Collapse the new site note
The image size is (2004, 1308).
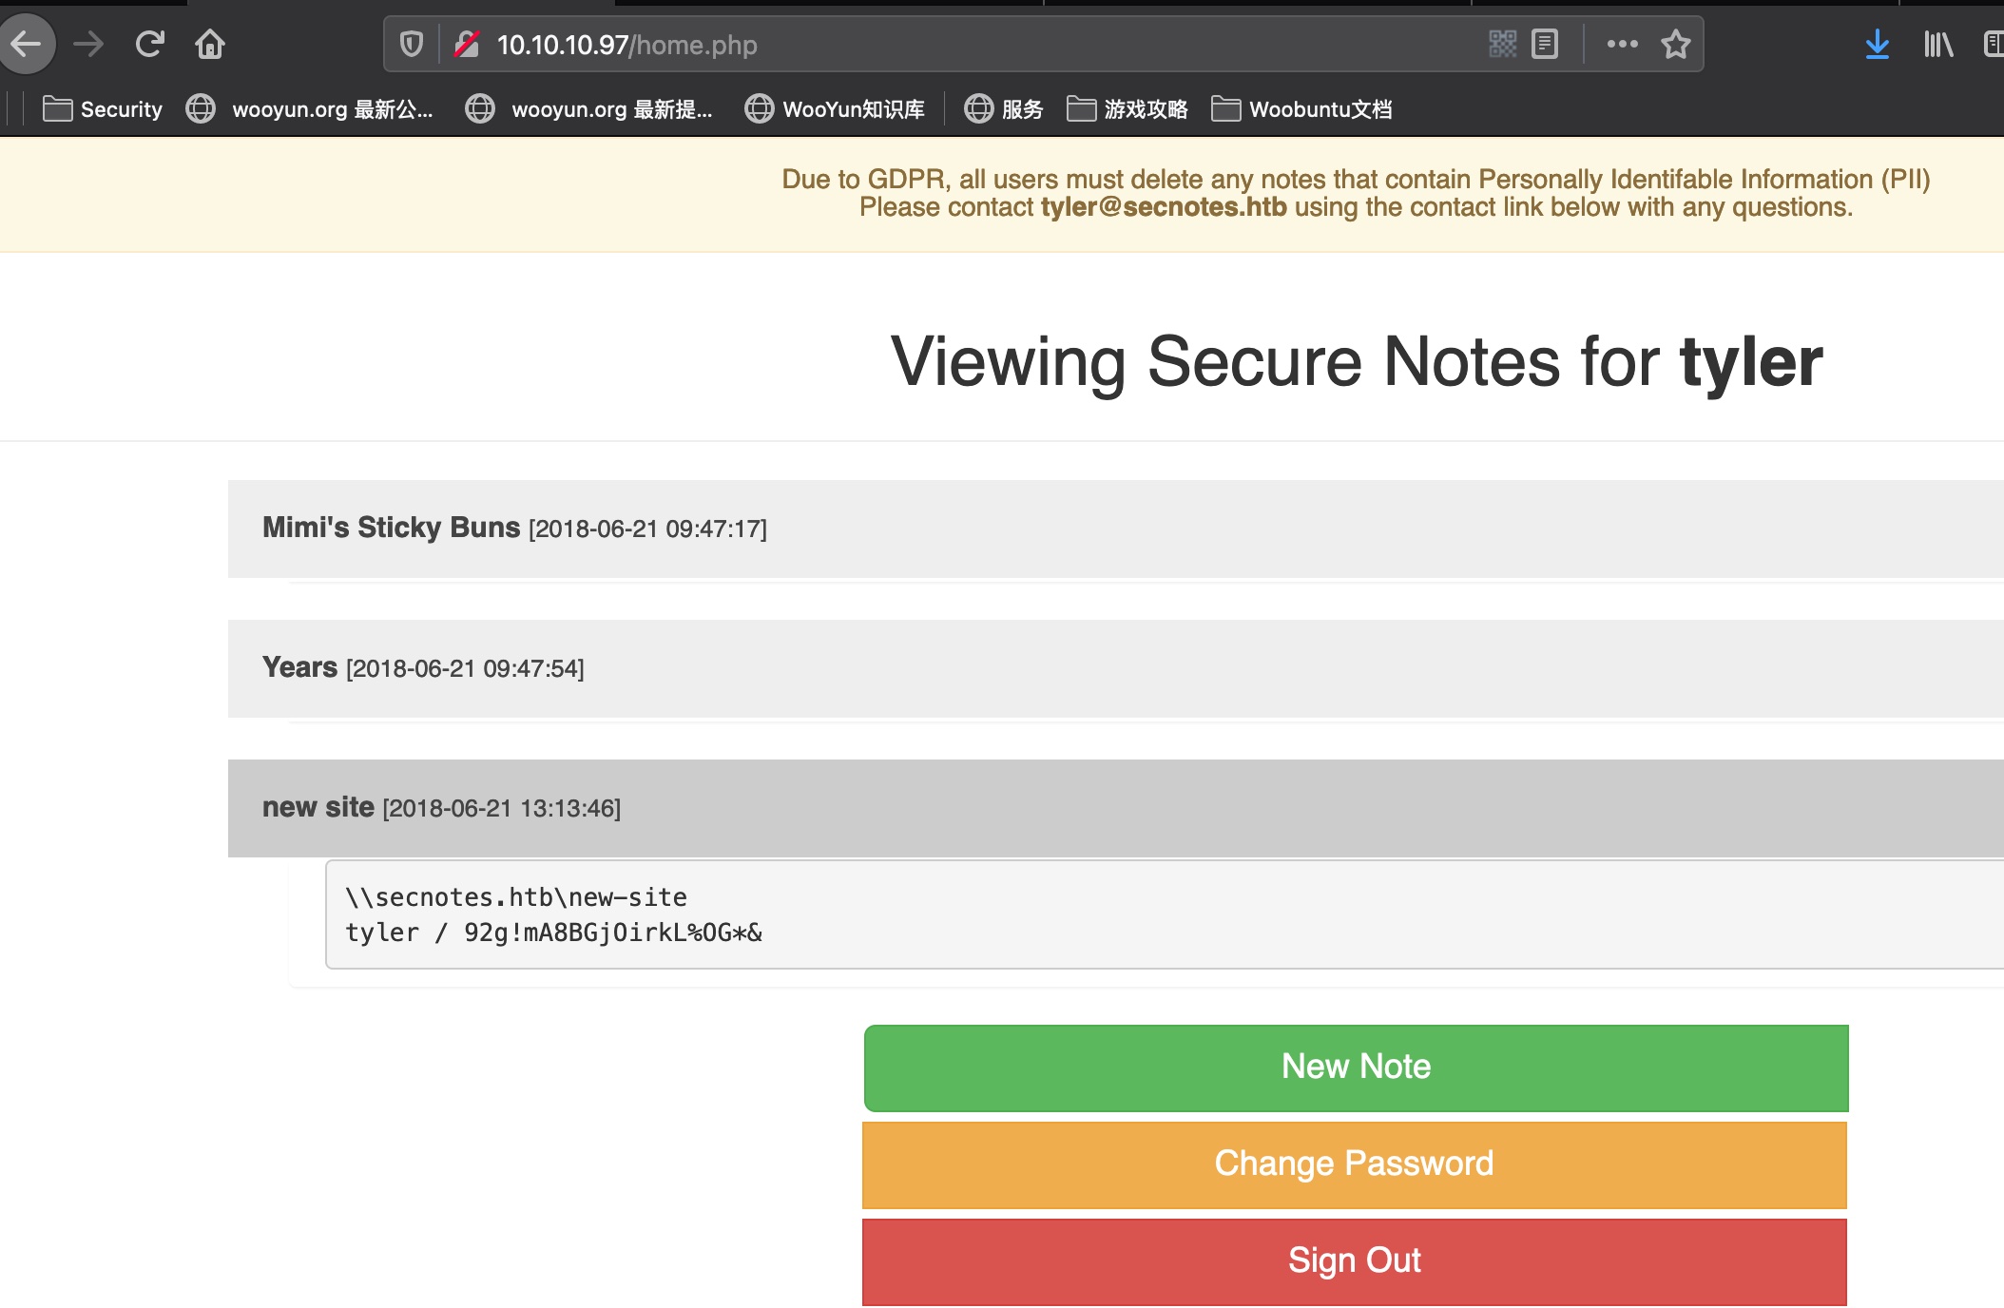[x=318, y=807]
